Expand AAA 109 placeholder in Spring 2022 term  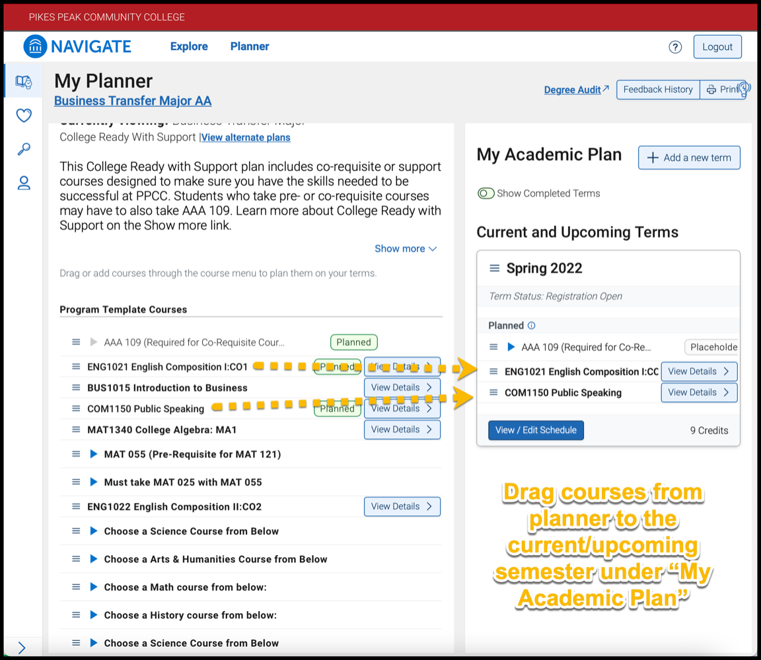point(511,347)
